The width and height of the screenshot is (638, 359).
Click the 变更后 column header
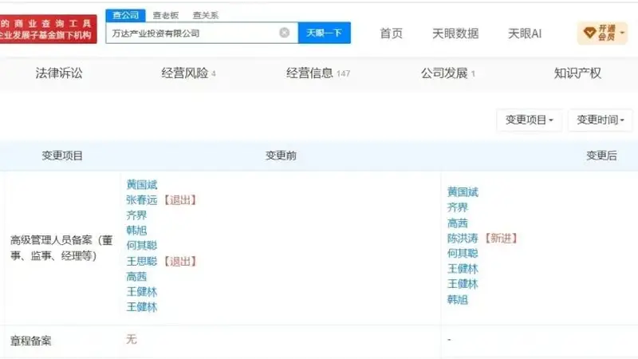(x=601, y=156)
